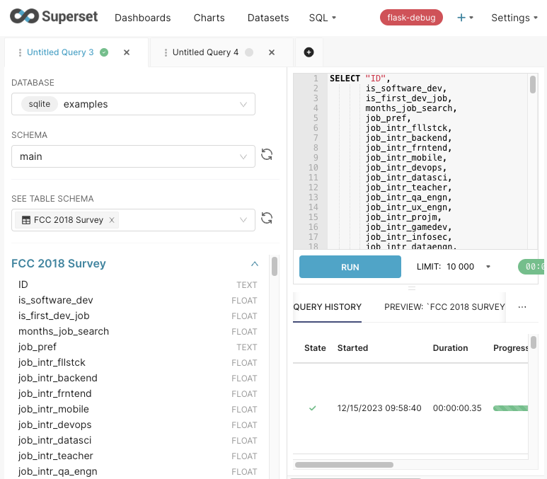Open the database selector dropdown
547x479 pixels.
pyautogui.click(x=133, y=104)
